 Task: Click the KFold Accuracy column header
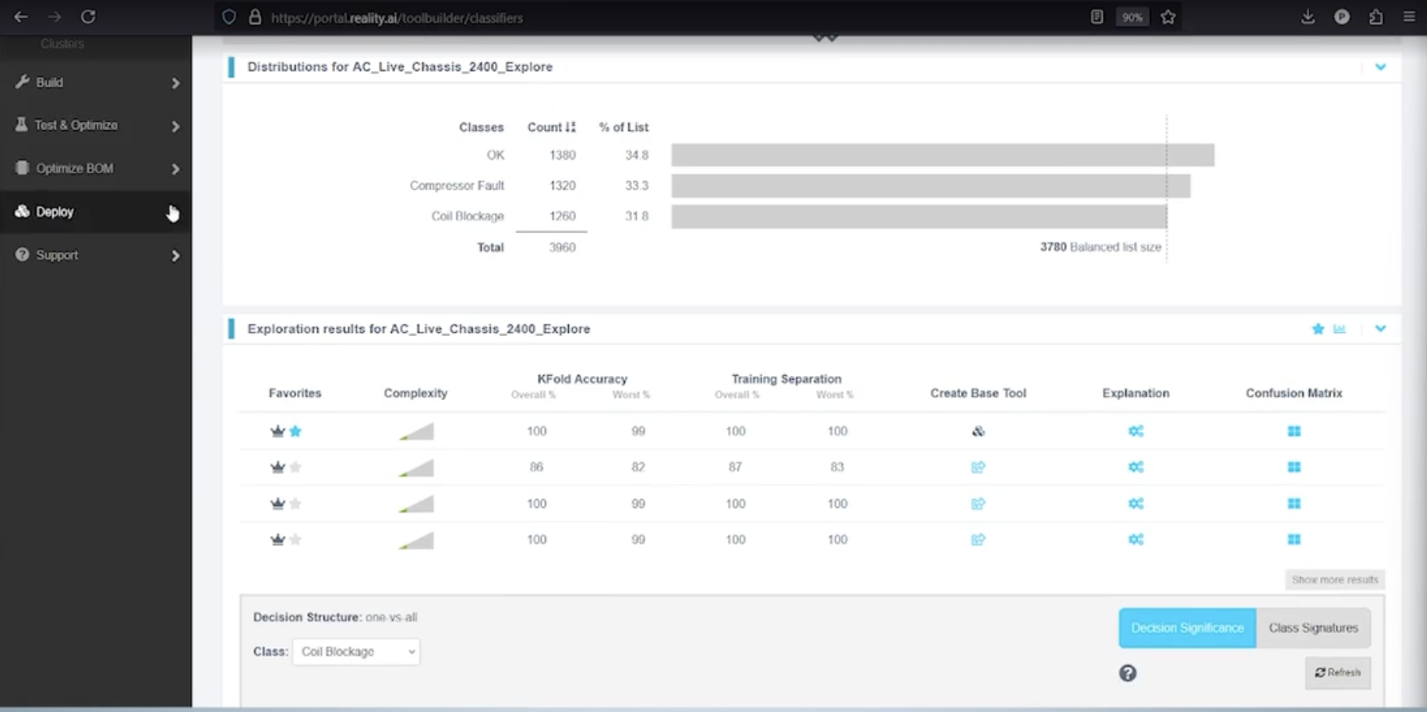click(x=583, y=379)
